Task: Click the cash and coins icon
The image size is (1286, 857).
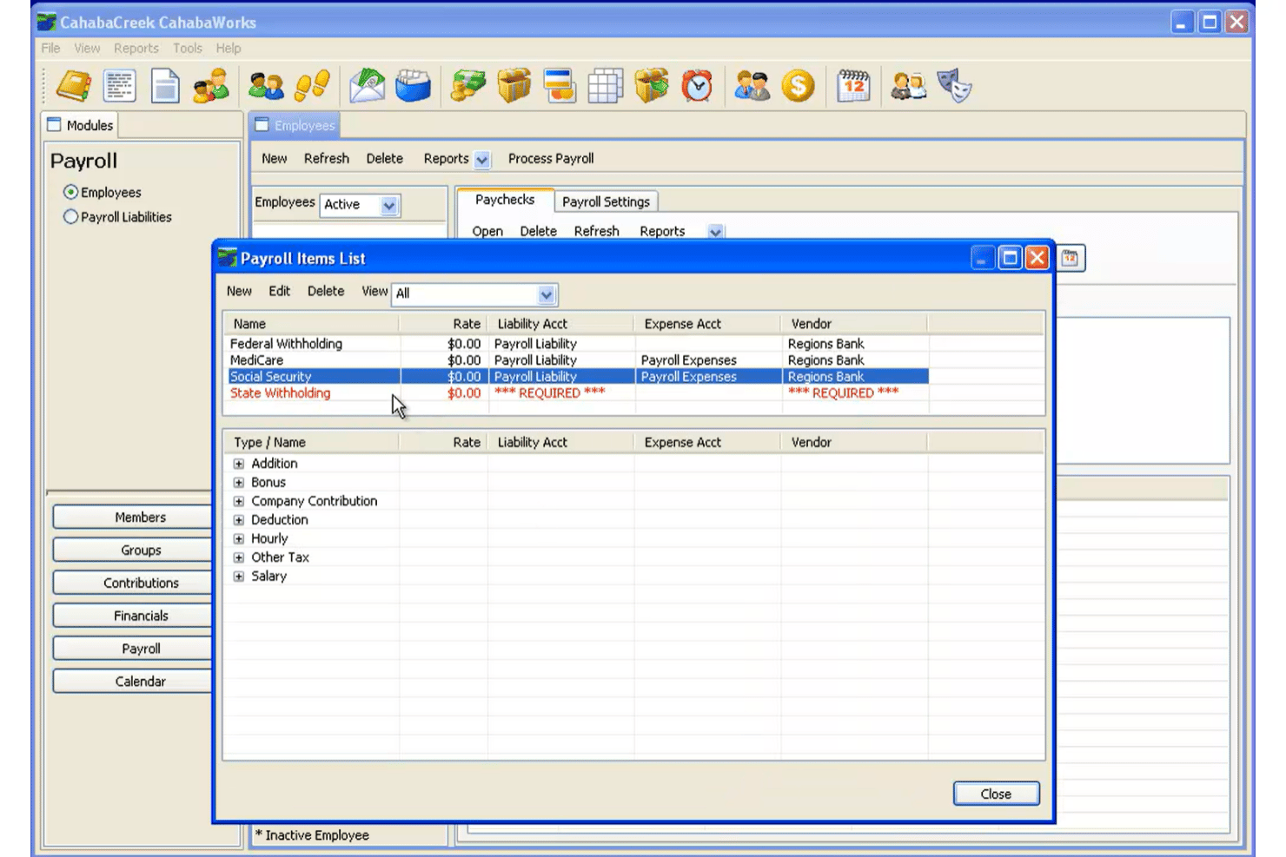Action: [x=468, y=86]
